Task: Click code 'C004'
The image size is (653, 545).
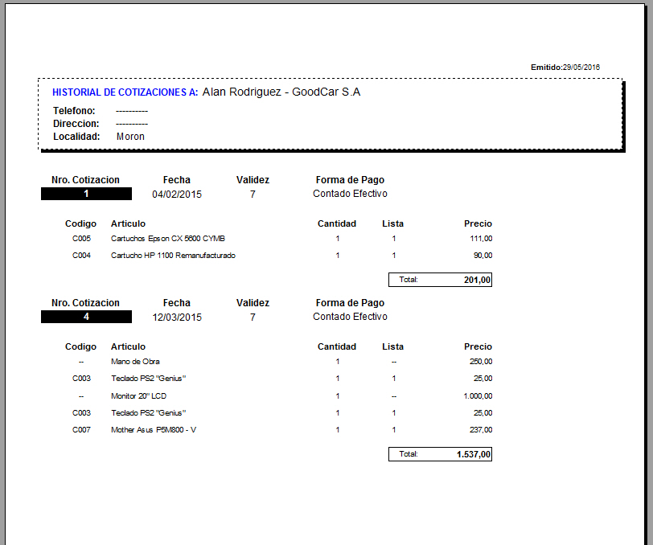Action: click(x=81, y=256)
